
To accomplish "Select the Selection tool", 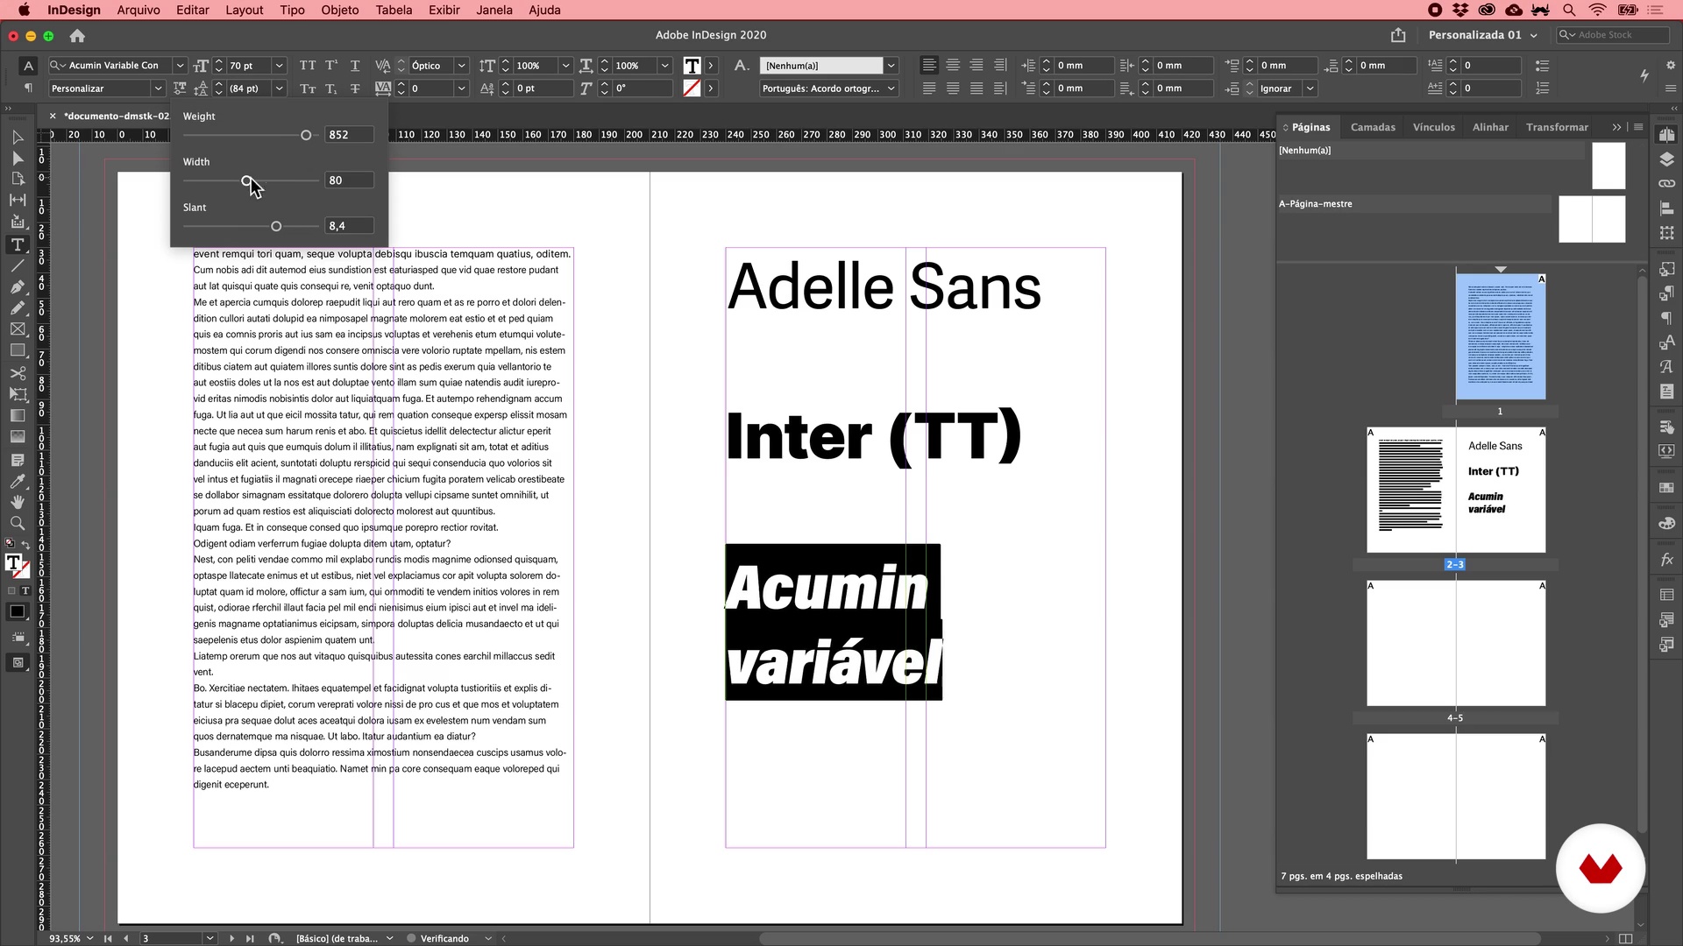I will pyautogui.click(x=17, y=138).
